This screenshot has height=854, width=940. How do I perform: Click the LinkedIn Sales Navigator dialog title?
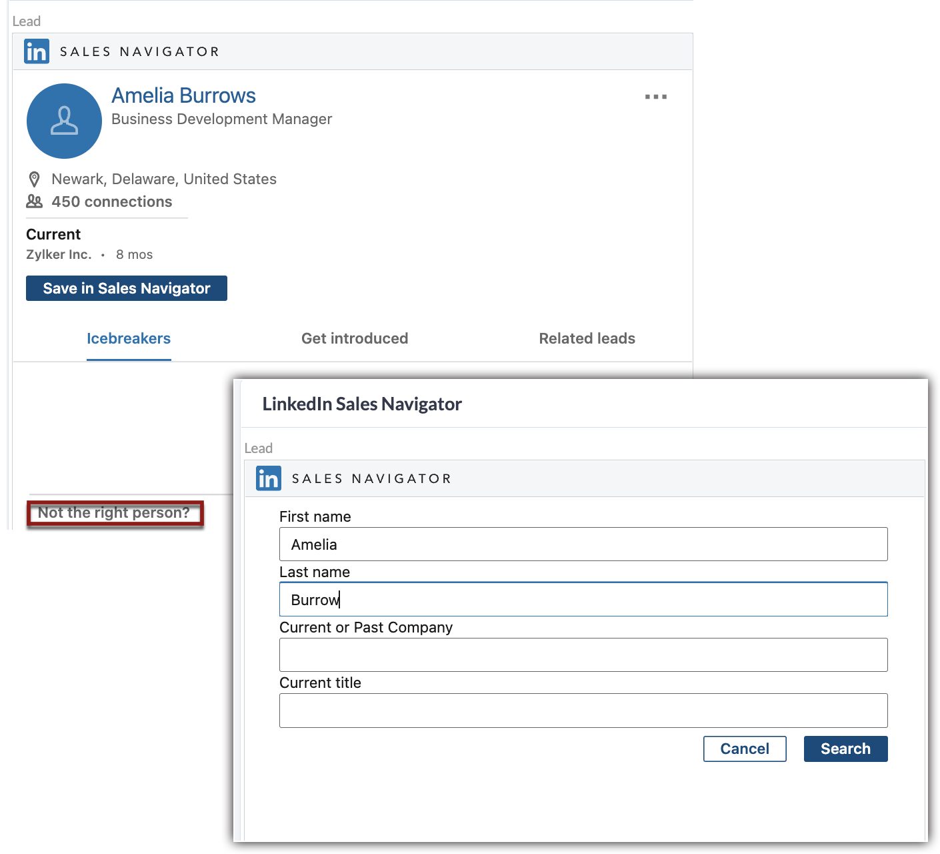point(362,404)
